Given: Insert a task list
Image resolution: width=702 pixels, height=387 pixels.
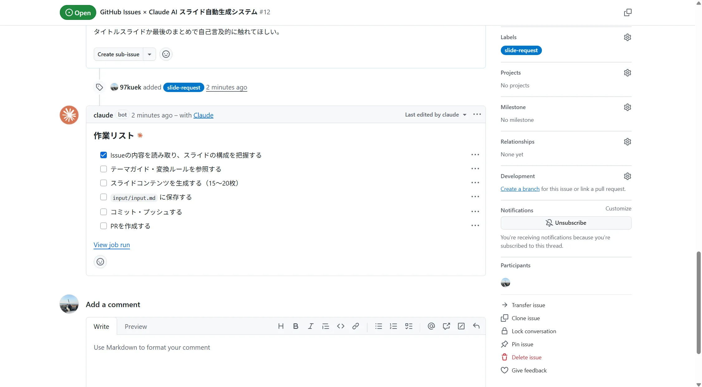Looking at the screenshot, I should 409,326.
